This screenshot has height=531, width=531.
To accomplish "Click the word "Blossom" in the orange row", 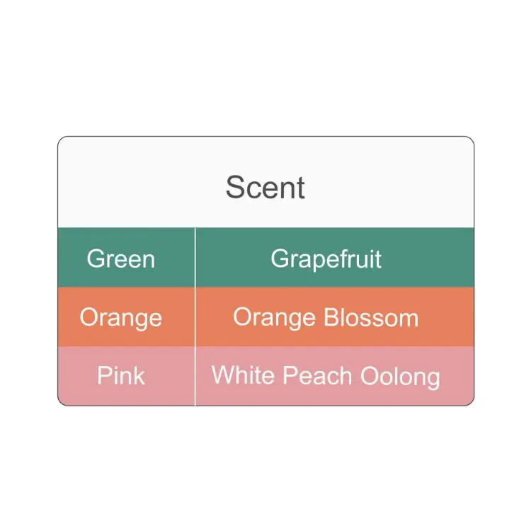I will (x=371, y=317).
